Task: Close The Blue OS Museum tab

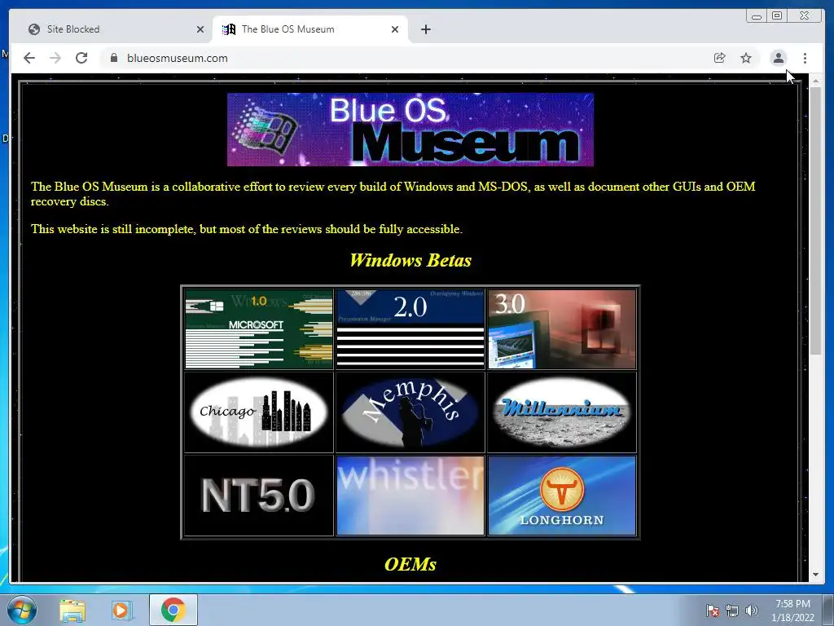Action: (x=395, y=29)
